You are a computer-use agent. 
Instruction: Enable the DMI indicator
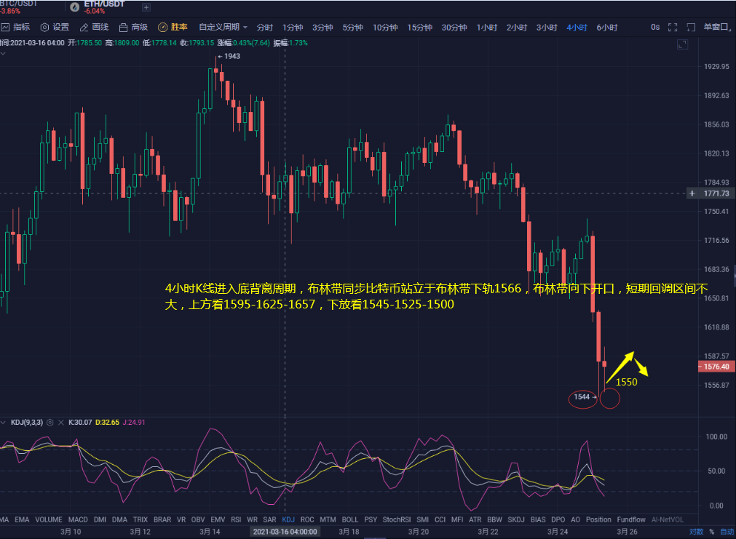(x=100, y=519)
